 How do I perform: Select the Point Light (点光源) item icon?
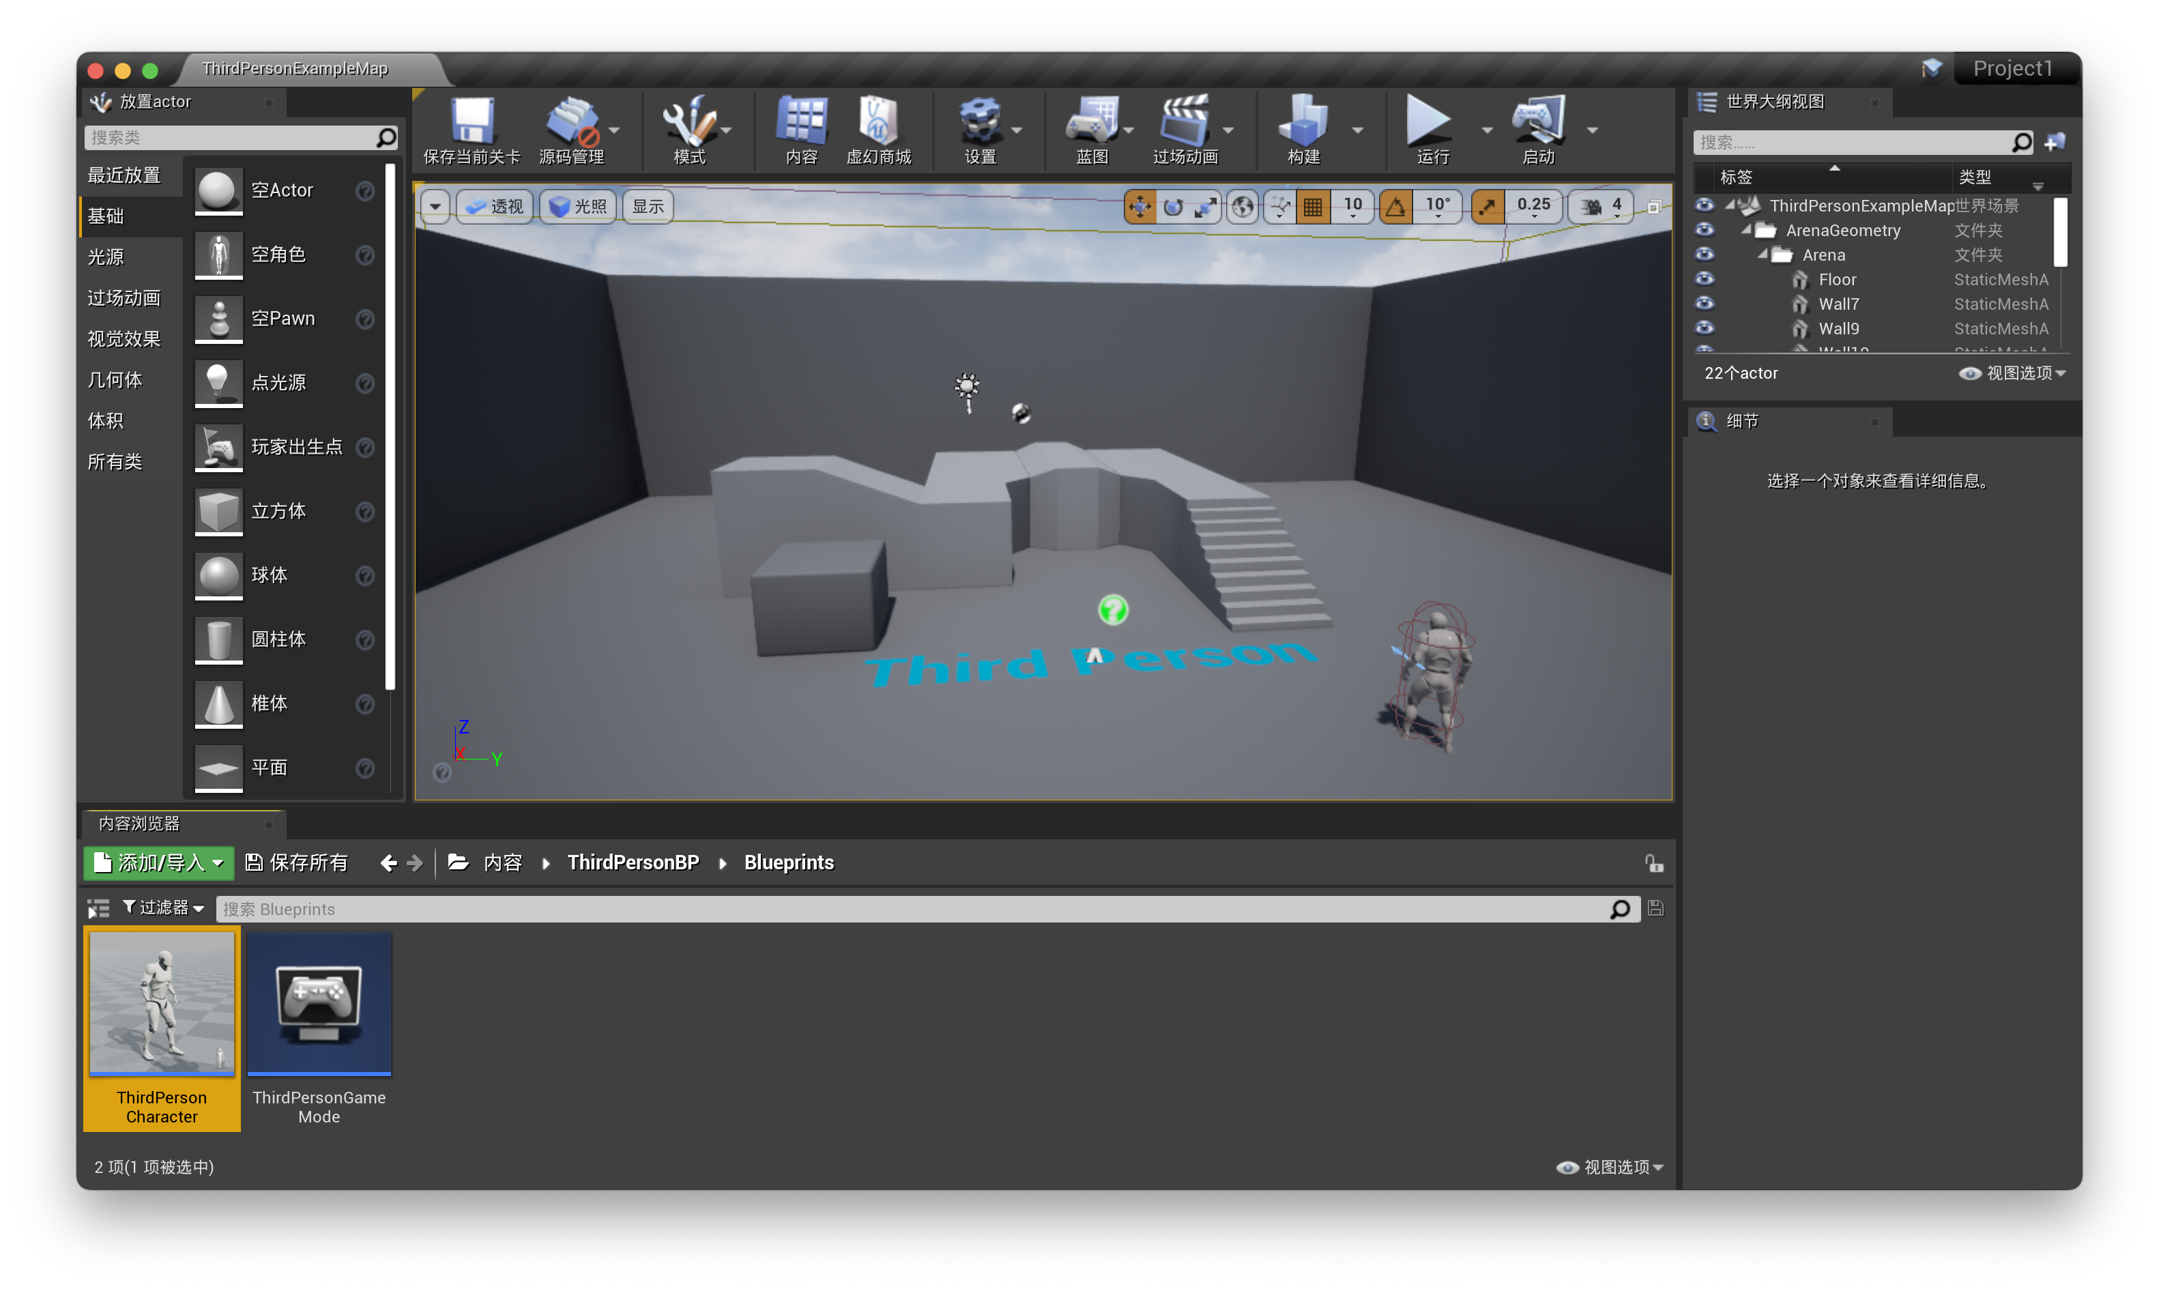pyautogui.click(x=218, y=383)
